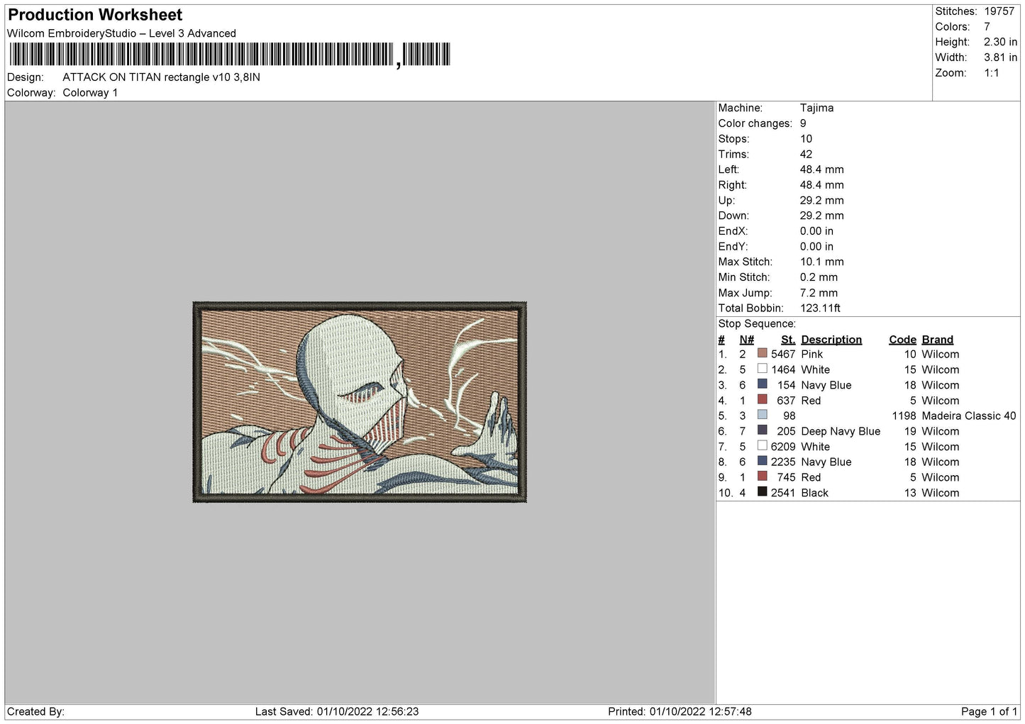Screen dimensions: 1025x724
Task: Click the Total Bobbin value '123.11ft'
Action: coord(820,308)
